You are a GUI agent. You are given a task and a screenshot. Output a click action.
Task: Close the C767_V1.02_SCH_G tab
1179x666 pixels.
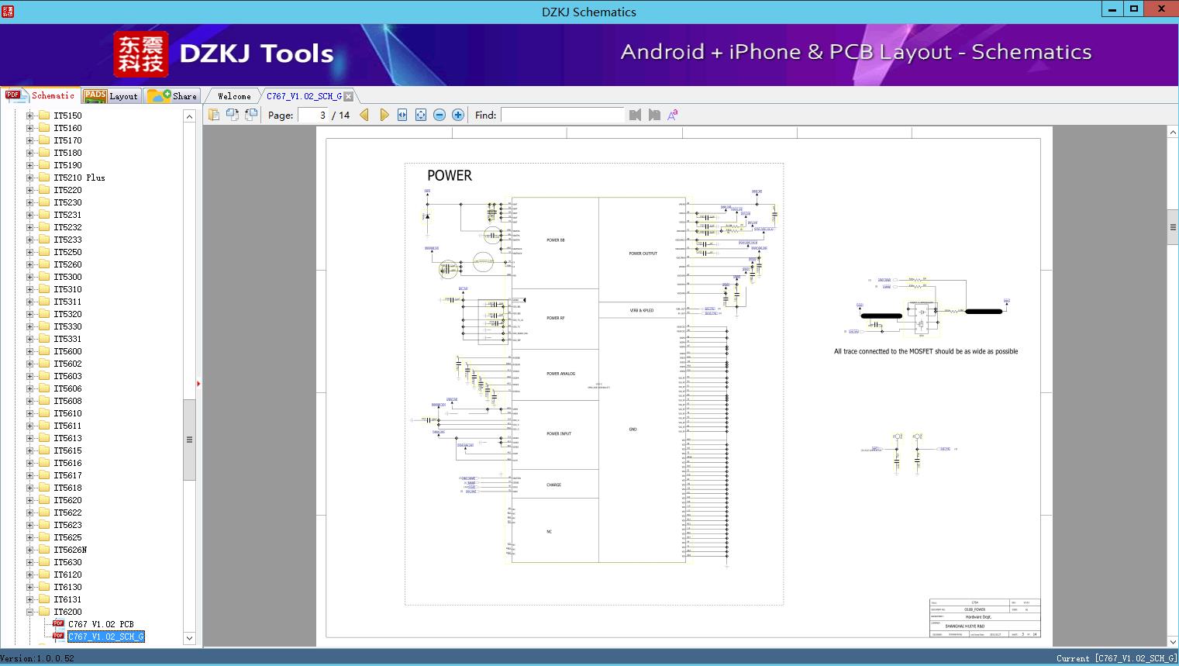tap(349, 96)
